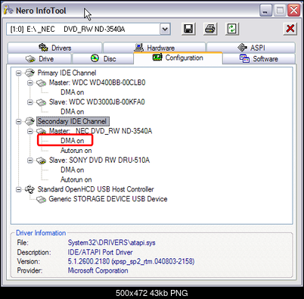The height and width of the screenshot is (299, 304).
Task: Switch to the Drive tab
Action: tap(39, 59)
